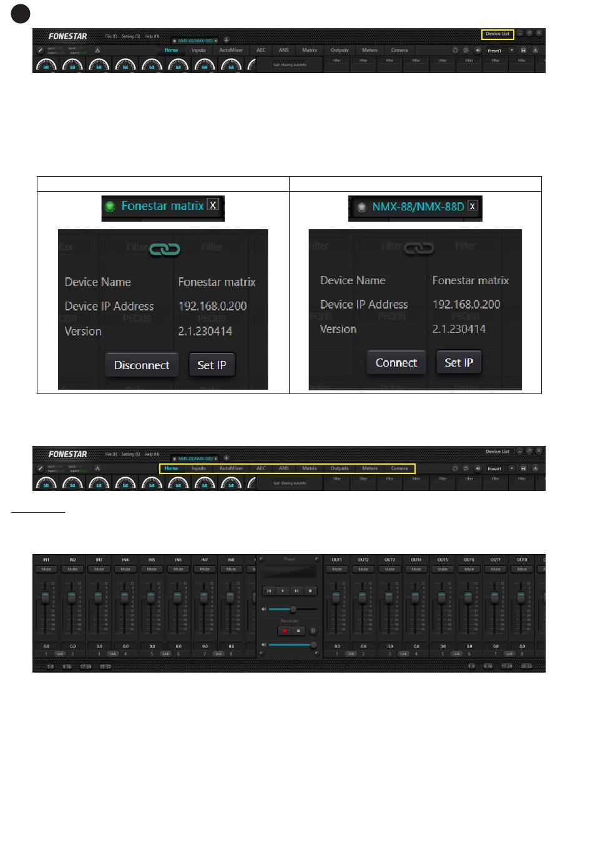Mute output channel OUT1
593x855 pixels.
pyautogui.click(x=337, y=570)
